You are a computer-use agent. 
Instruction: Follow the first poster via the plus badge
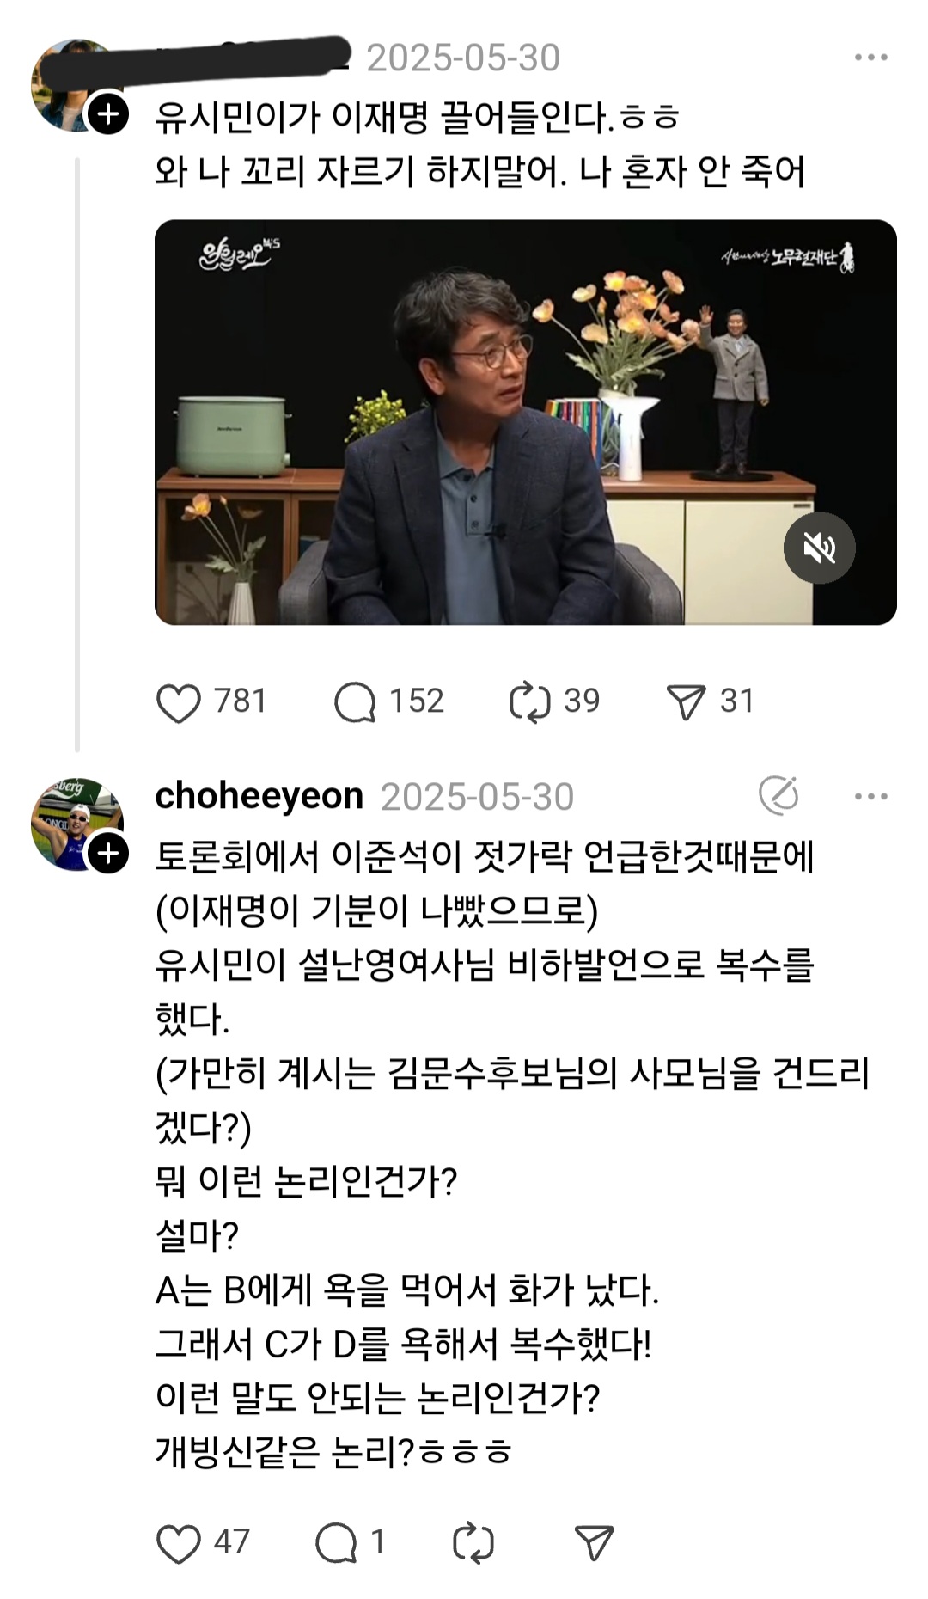(108, 114)
